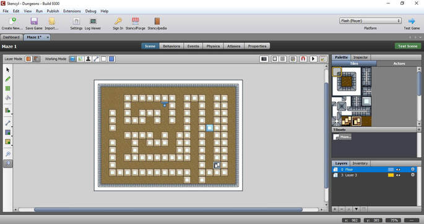
Task: Toggle snapping magnet icon
Action: coord(303,59)
